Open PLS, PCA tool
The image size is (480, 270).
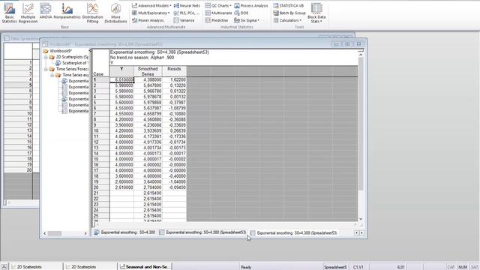186,13
